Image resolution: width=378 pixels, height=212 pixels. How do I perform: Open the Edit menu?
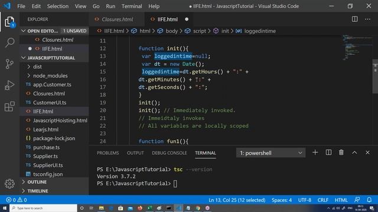[36, 6]
